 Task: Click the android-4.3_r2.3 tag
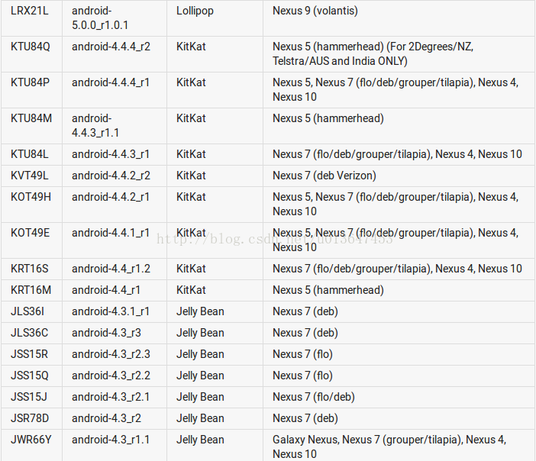click(x=111, y=354)
